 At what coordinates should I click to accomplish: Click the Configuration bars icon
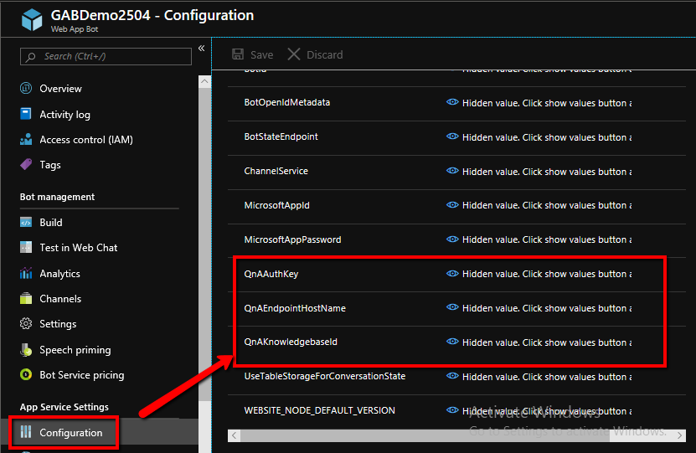[x=26, y=432]
